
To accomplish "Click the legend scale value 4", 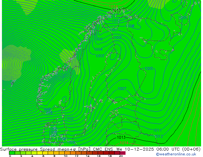I will pos(32,156).
